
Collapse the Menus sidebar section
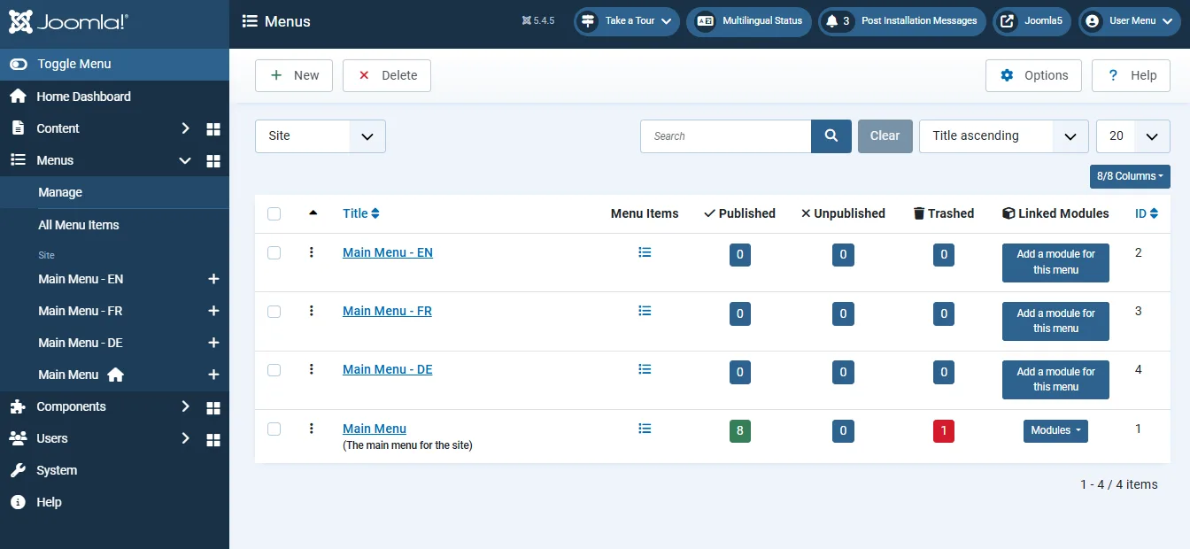[185, 160]
